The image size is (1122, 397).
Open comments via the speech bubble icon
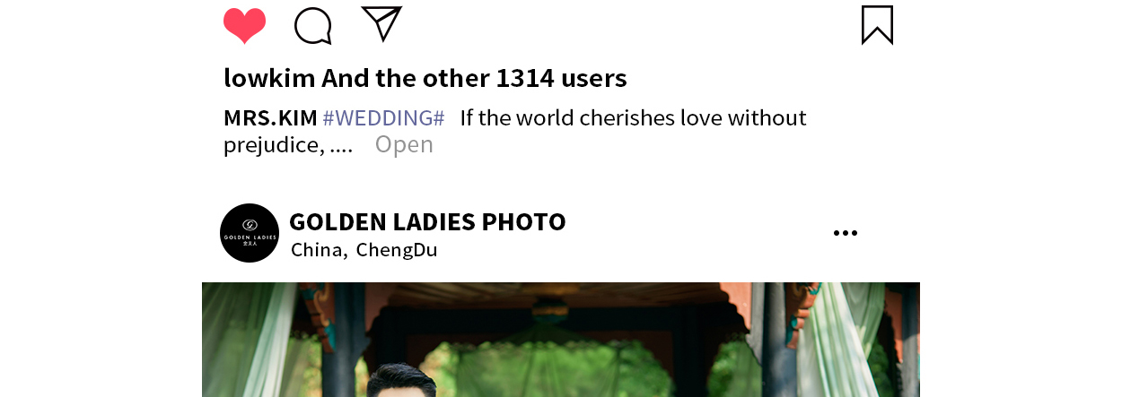coord(313,25)
